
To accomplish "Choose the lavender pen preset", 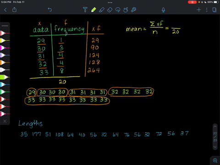I will pos(5,55).
